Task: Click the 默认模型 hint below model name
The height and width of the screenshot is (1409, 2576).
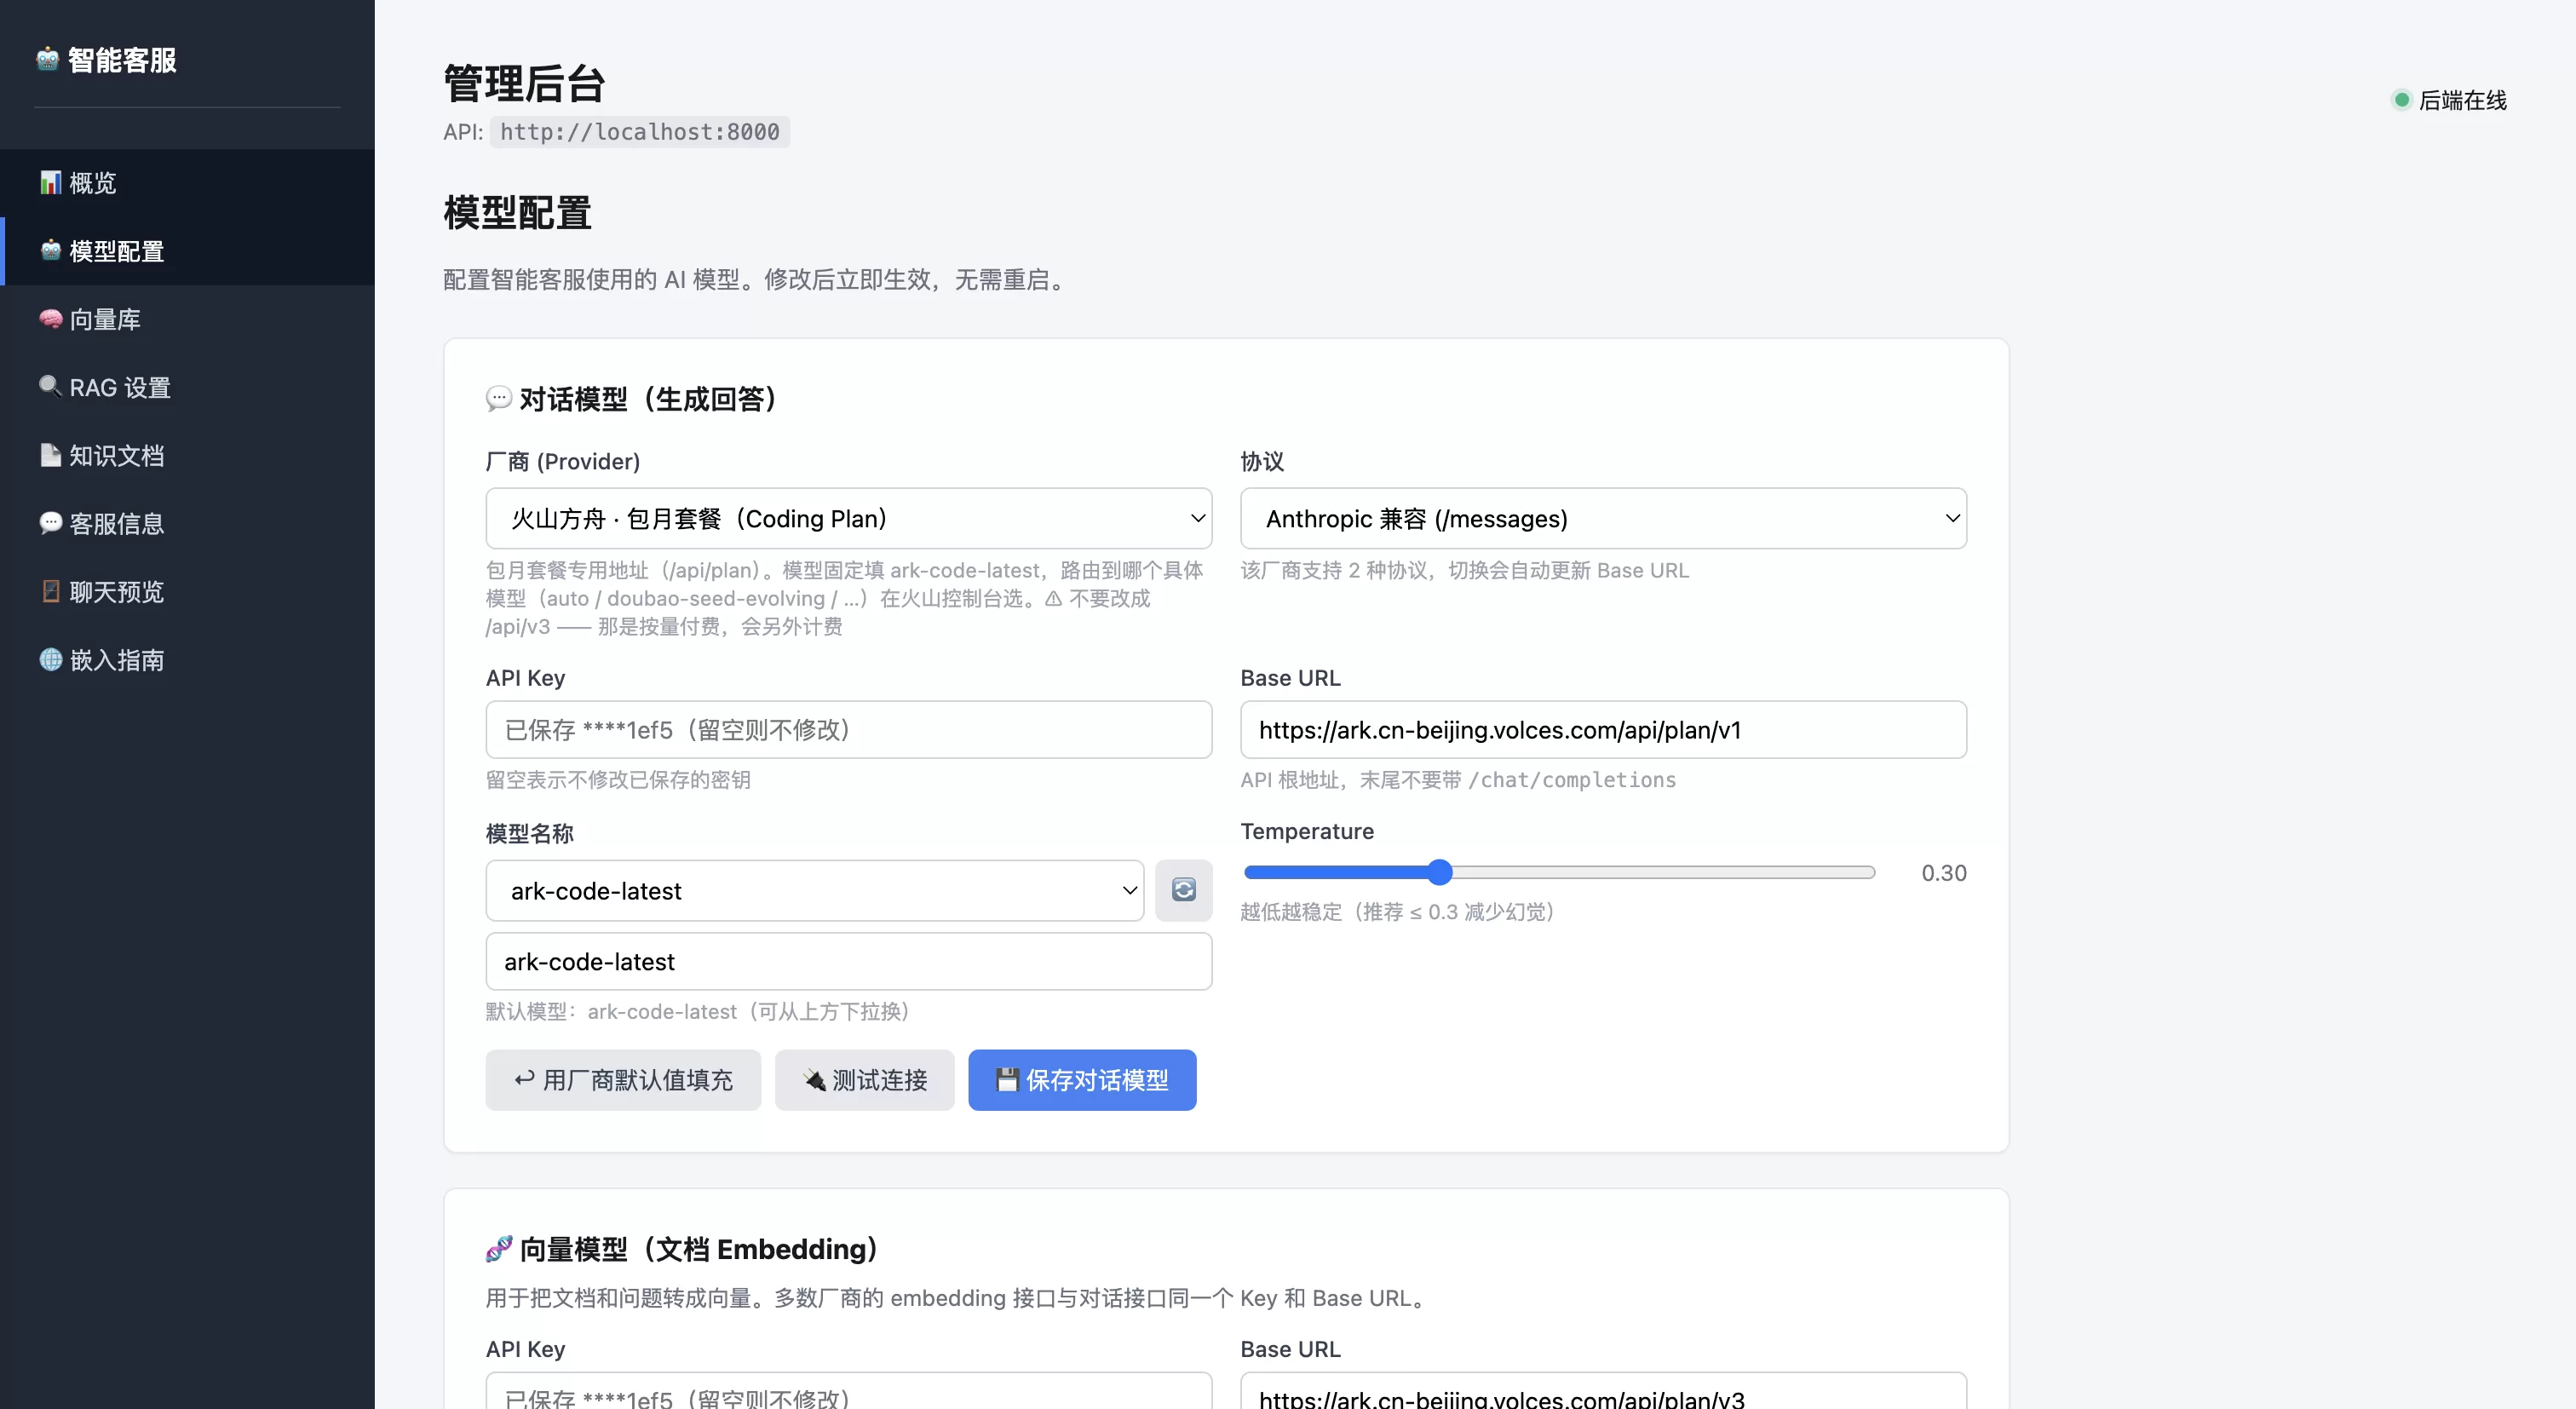Action: click(698, 1012)
